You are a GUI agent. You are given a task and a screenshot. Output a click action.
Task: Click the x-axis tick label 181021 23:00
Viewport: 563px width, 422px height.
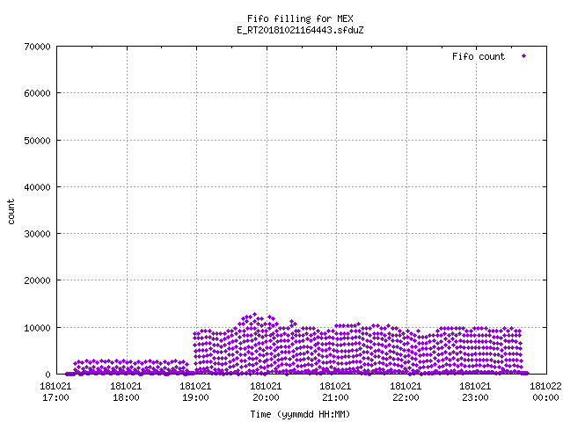click(x=476, y=392)
